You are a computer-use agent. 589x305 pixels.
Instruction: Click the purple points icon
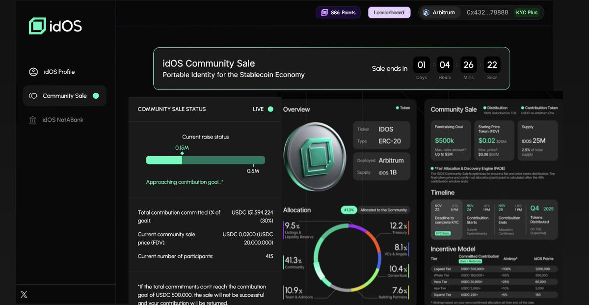pos(324,12)
